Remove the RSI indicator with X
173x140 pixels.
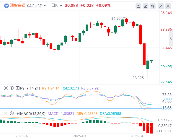pos(6,88)
